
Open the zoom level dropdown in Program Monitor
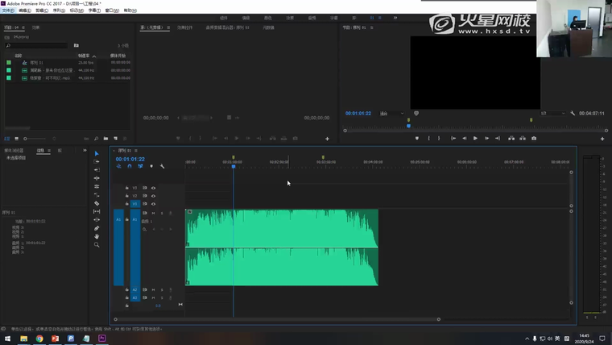[x=391, y=114]
